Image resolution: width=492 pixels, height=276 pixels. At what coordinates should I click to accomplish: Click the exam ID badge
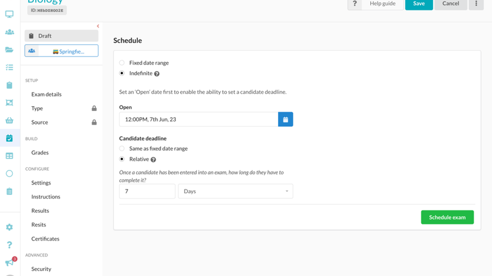click(47, 10)
